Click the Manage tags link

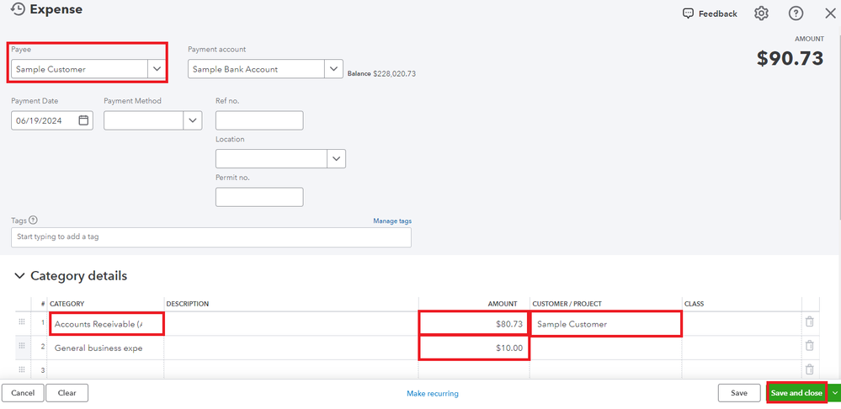[392, 221]
